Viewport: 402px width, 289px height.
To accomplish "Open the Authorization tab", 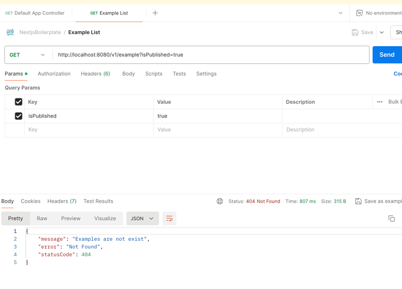I will [54, 74].
